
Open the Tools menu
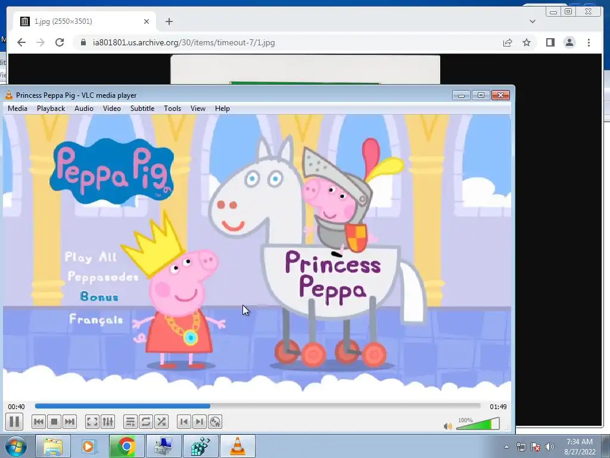click(x=172, y=109)
